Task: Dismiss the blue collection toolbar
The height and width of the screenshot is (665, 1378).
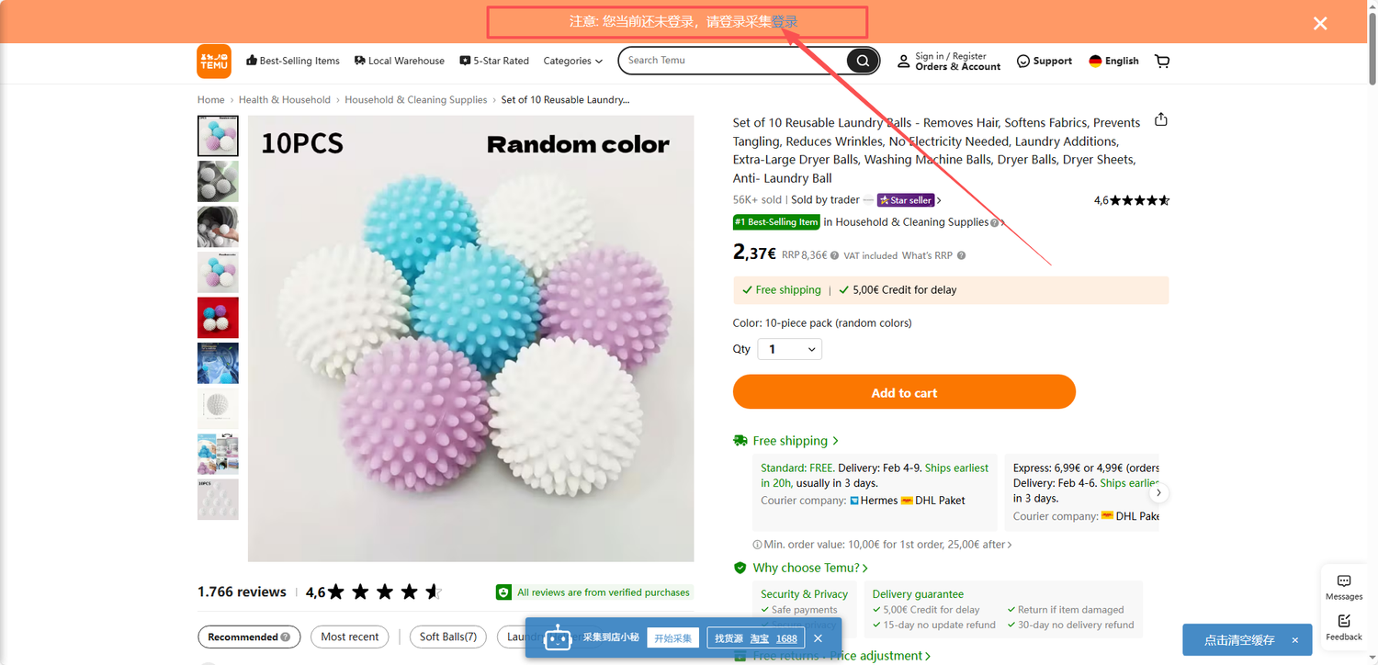Action: pyautogui.click(x=818, y=638)
